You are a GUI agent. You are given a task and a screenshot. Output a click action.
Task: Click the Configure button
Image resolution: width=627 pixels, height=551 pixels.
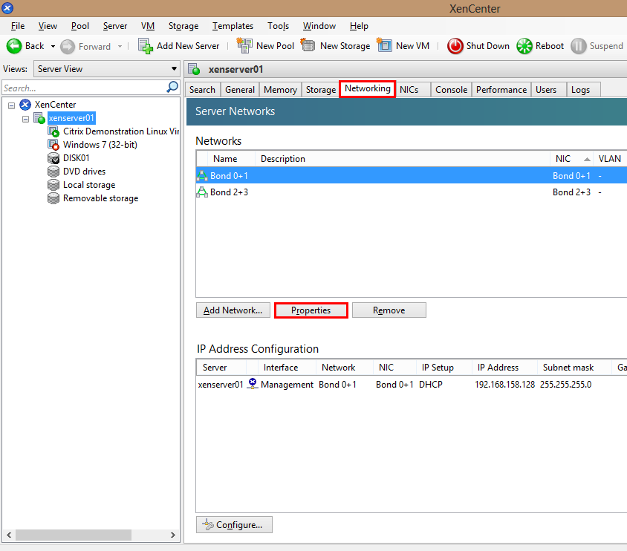[234, 525]
